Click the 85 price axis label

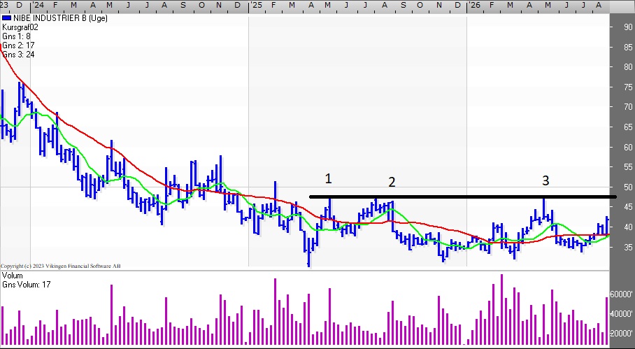(x=628, y=48)
